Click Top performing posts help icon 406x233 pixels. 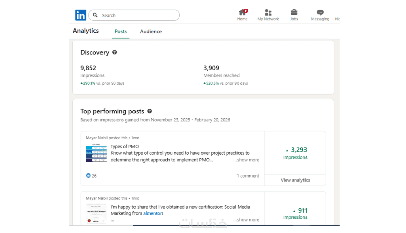point(150,111)
